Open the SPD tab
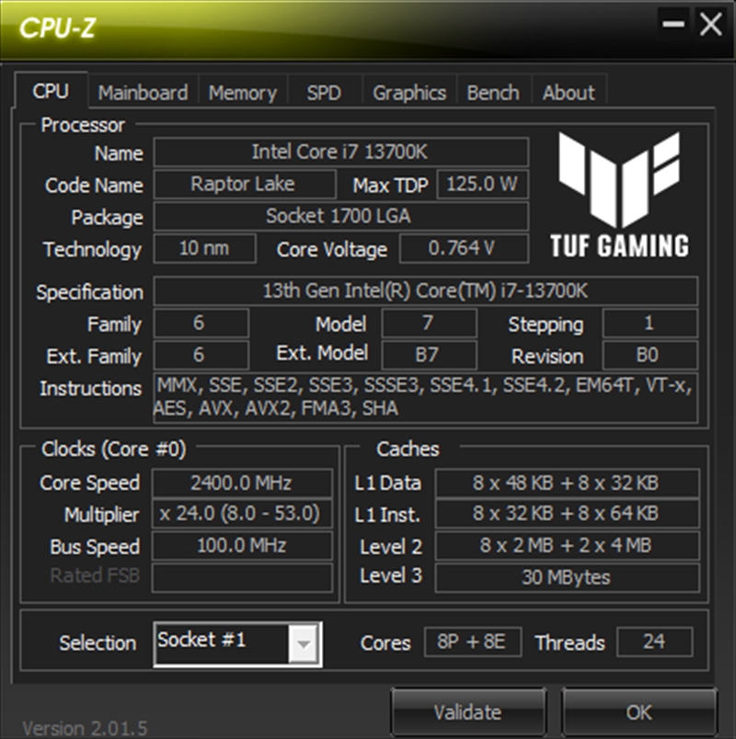The width and height of the screenshot is (736, 739). coord(324,92)
